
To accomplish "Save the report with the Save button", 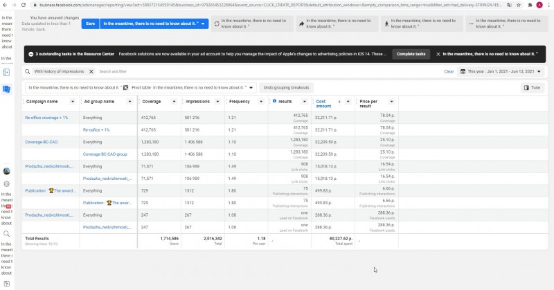I will point(91,24).
